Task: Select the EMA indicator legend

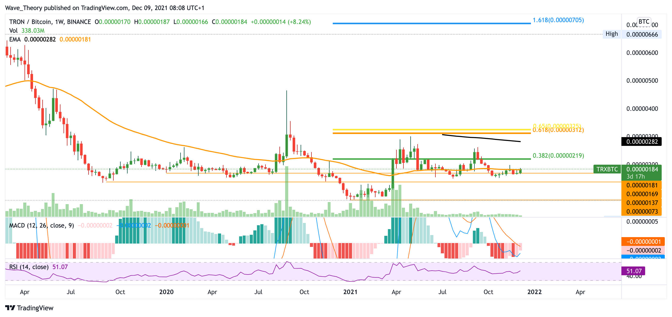Action: [15, 39]
